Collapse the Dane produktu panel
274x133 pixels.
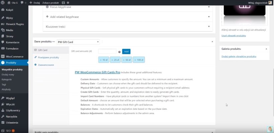212,42
